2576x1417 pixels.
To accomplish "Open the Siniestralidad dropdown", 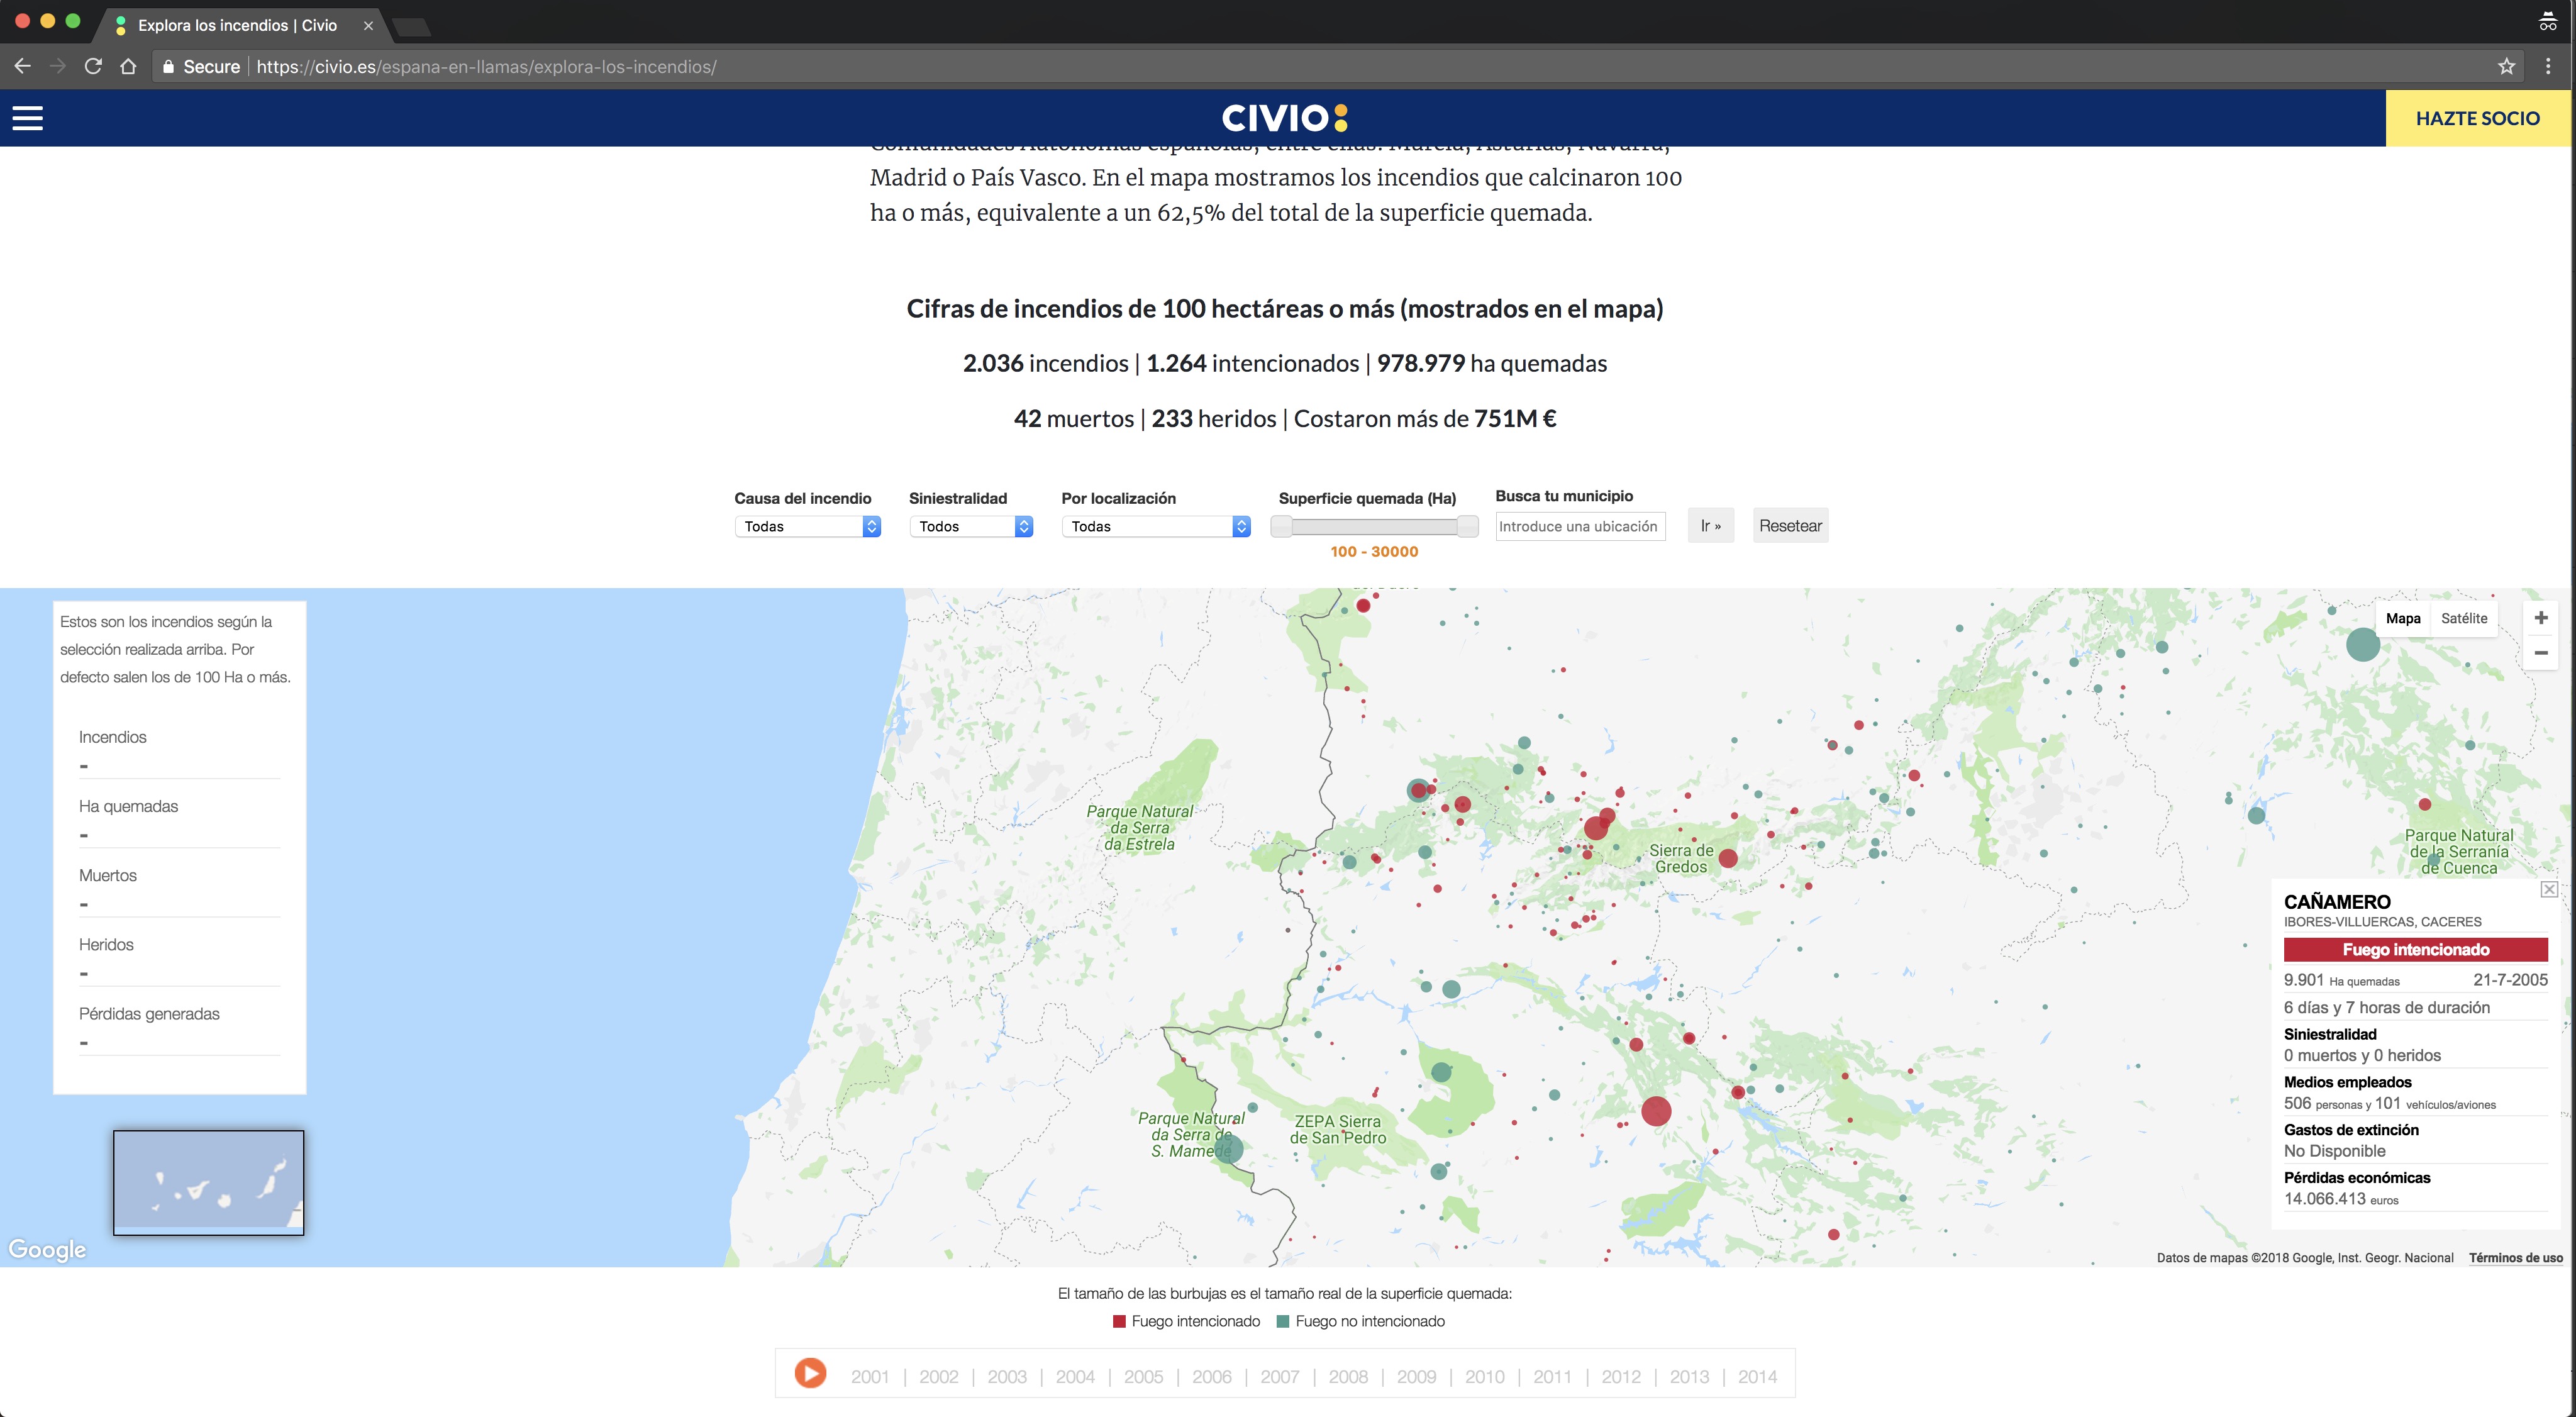I will (970, 526).
